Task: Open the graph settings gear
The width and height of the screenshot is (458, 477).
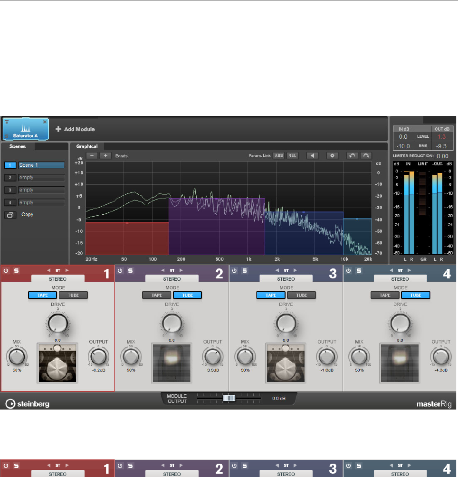Action: click(x=332, y=156)
